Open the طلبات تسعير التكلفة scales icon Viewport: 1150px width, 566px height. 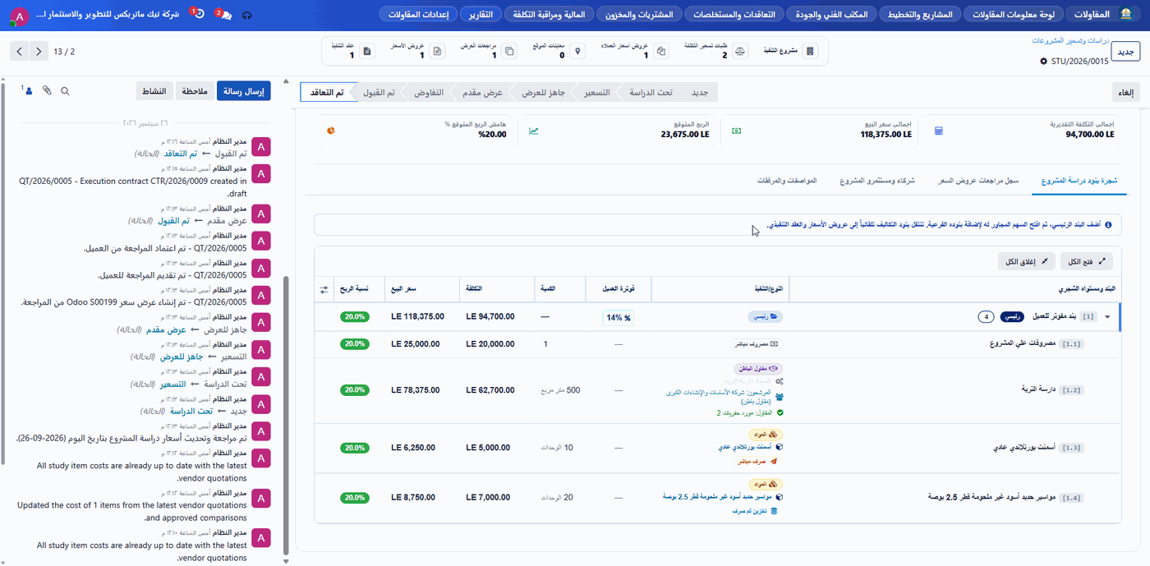click(740, 51)
